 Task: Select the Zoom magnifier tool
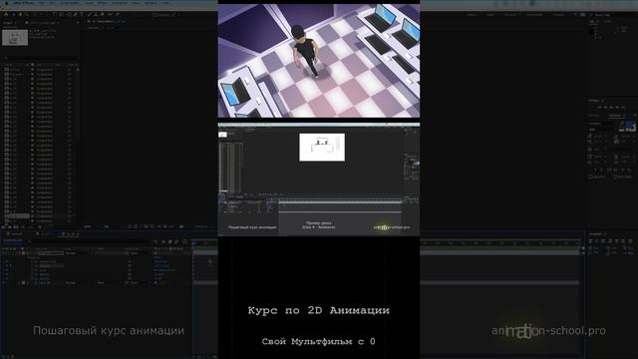coord(27,14)
